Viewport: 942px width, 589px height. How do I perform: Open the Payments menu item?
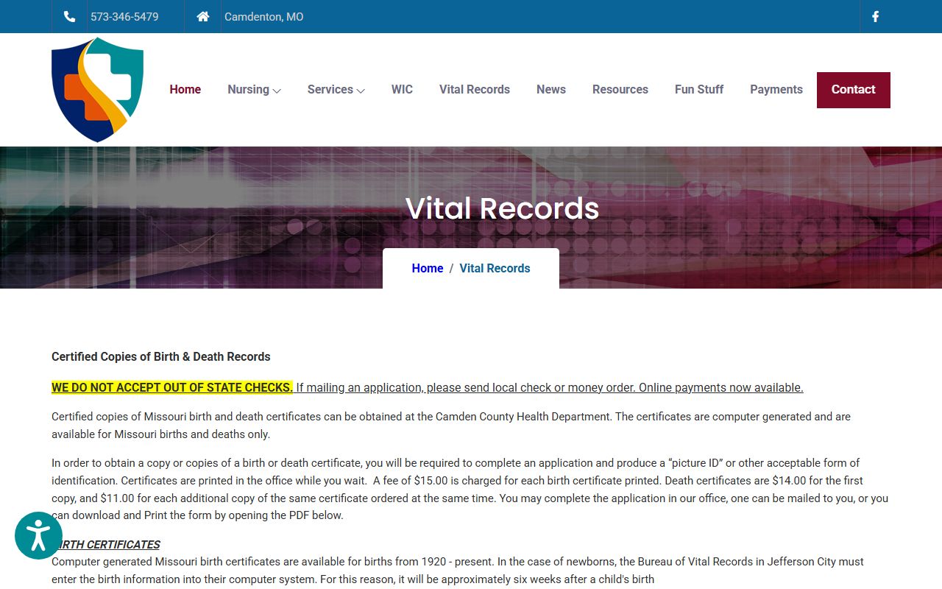point(776,89)
